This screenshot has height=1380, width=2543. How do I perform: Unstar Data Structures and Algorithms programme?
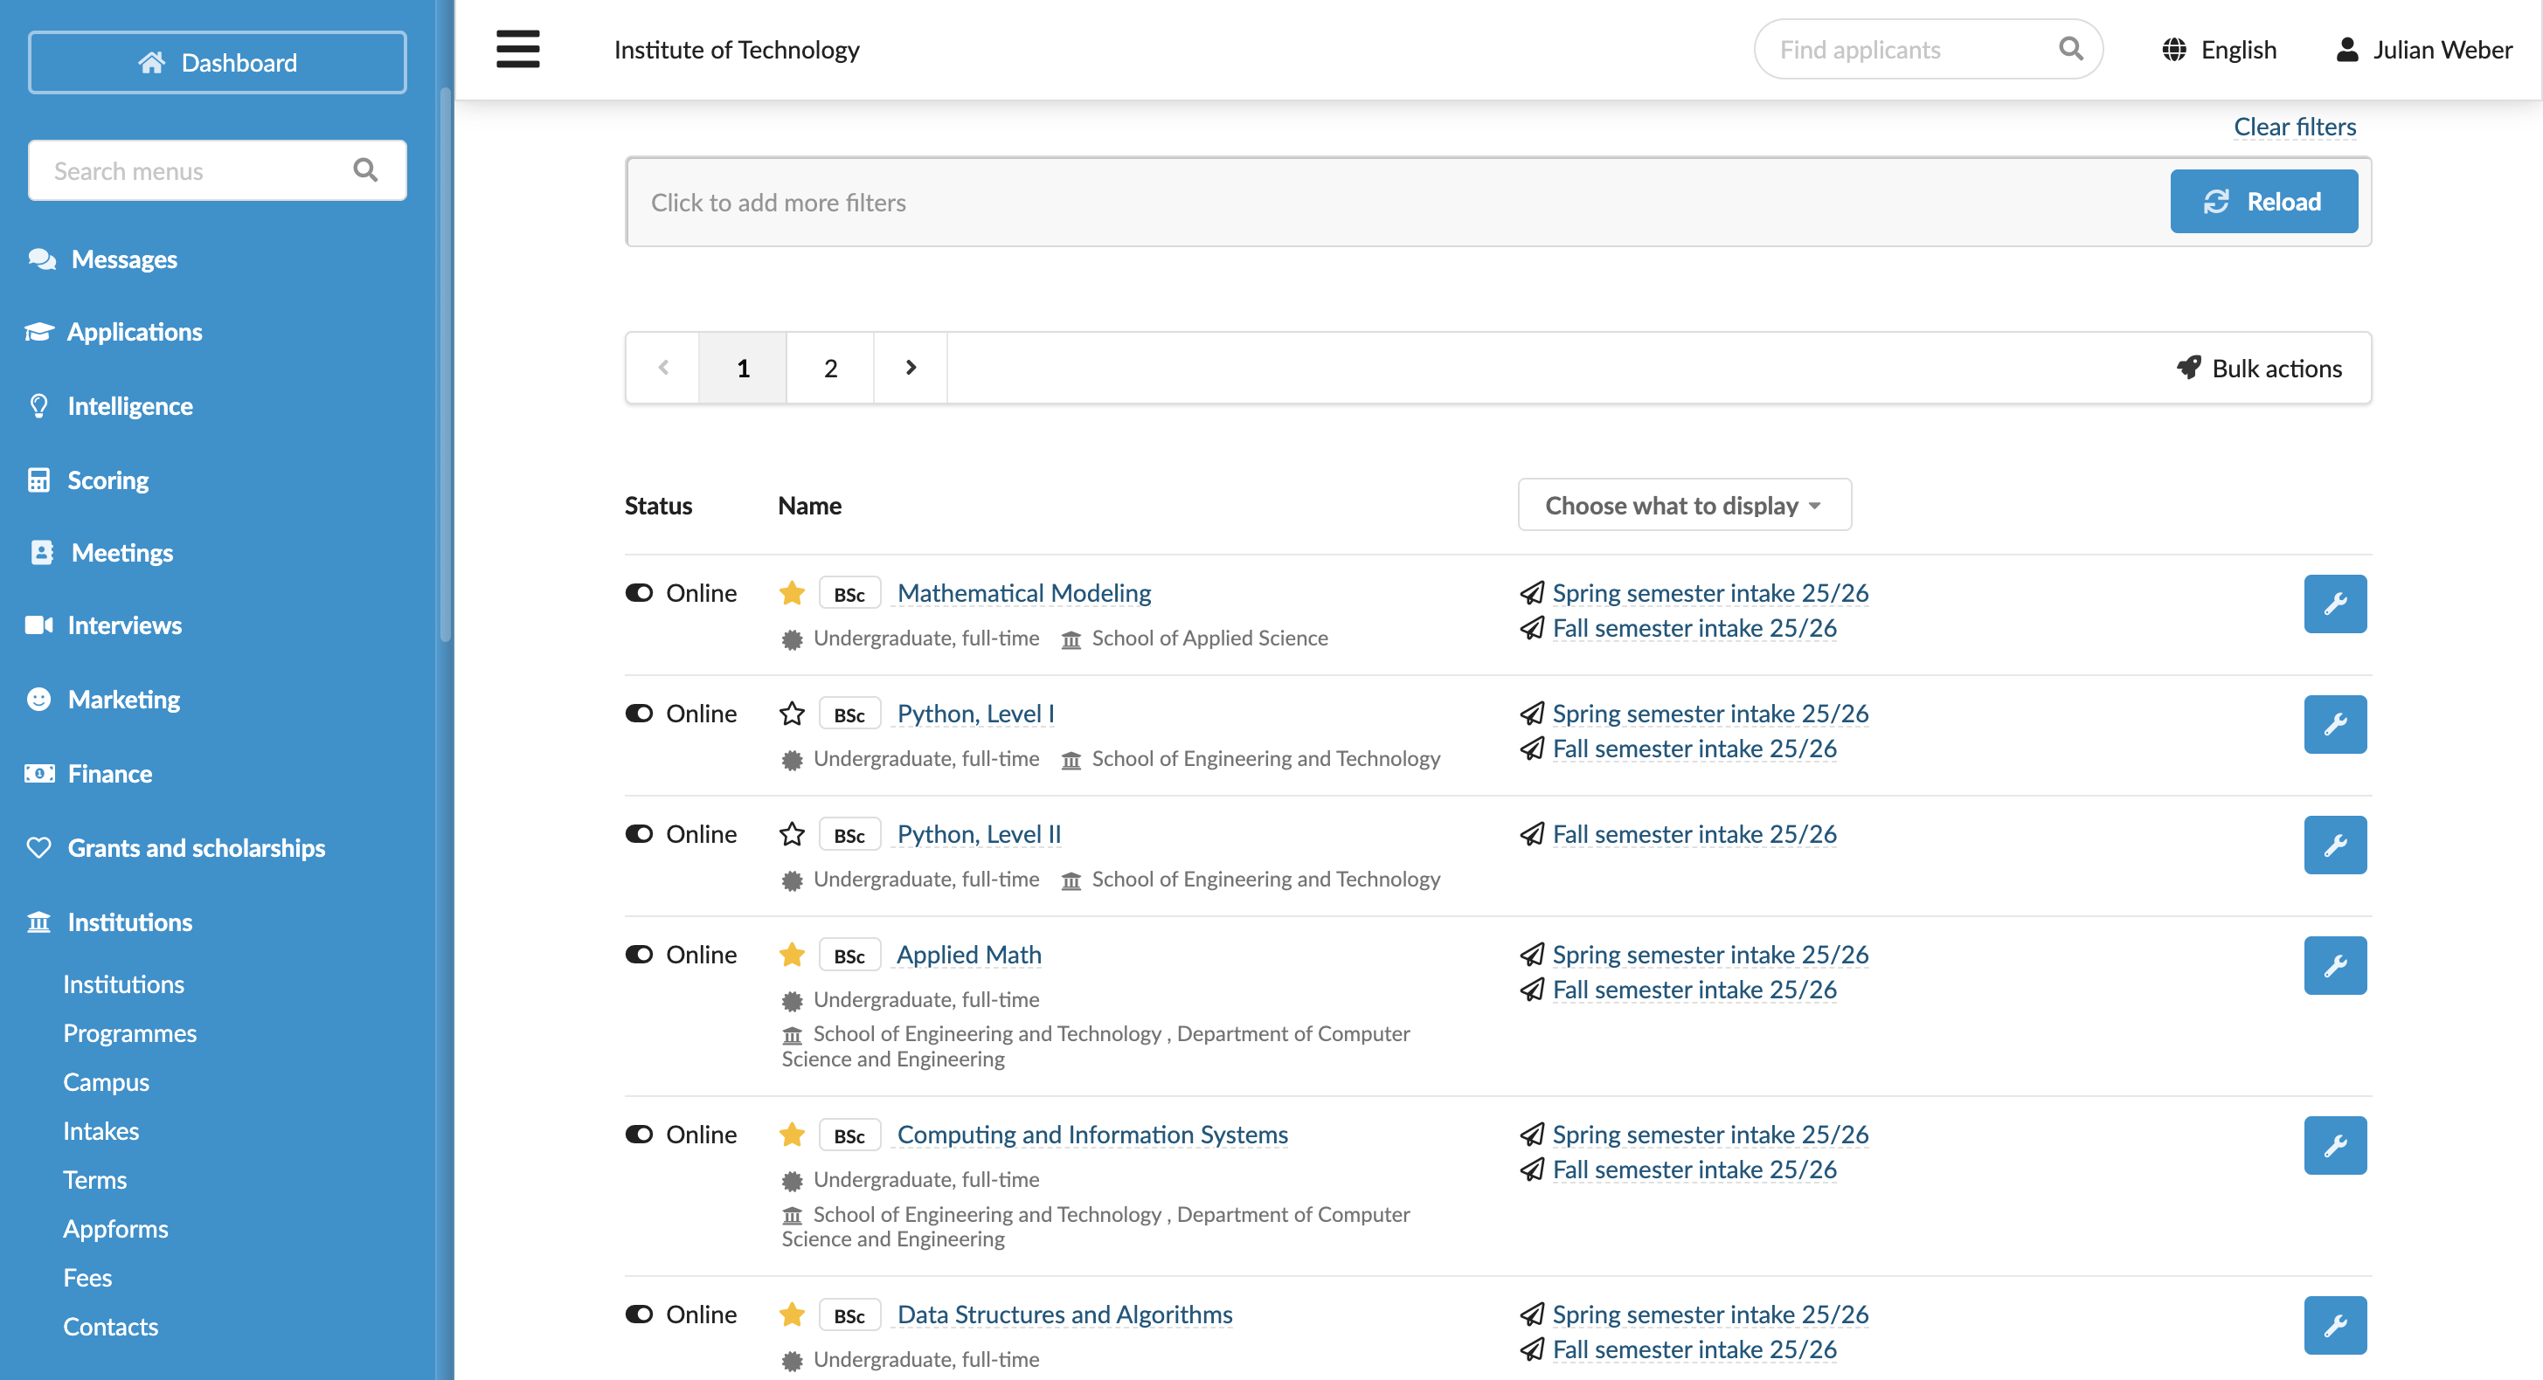792,1314
